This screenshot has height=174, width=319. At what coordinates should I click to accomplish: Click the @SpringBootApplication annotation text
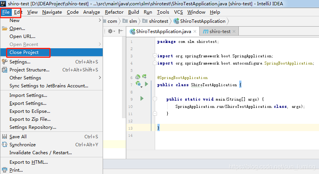[182, 78]
